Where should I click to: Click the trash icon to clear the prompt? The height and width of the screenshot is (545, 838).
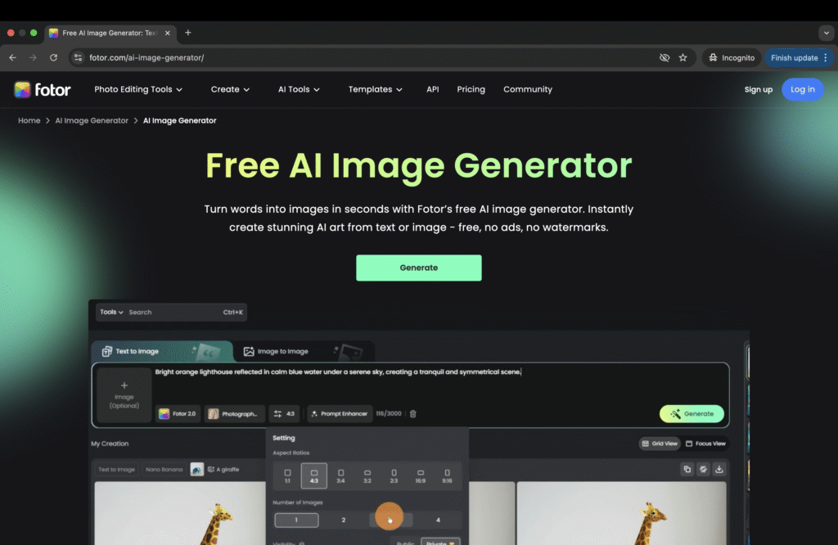coord(412,414)
